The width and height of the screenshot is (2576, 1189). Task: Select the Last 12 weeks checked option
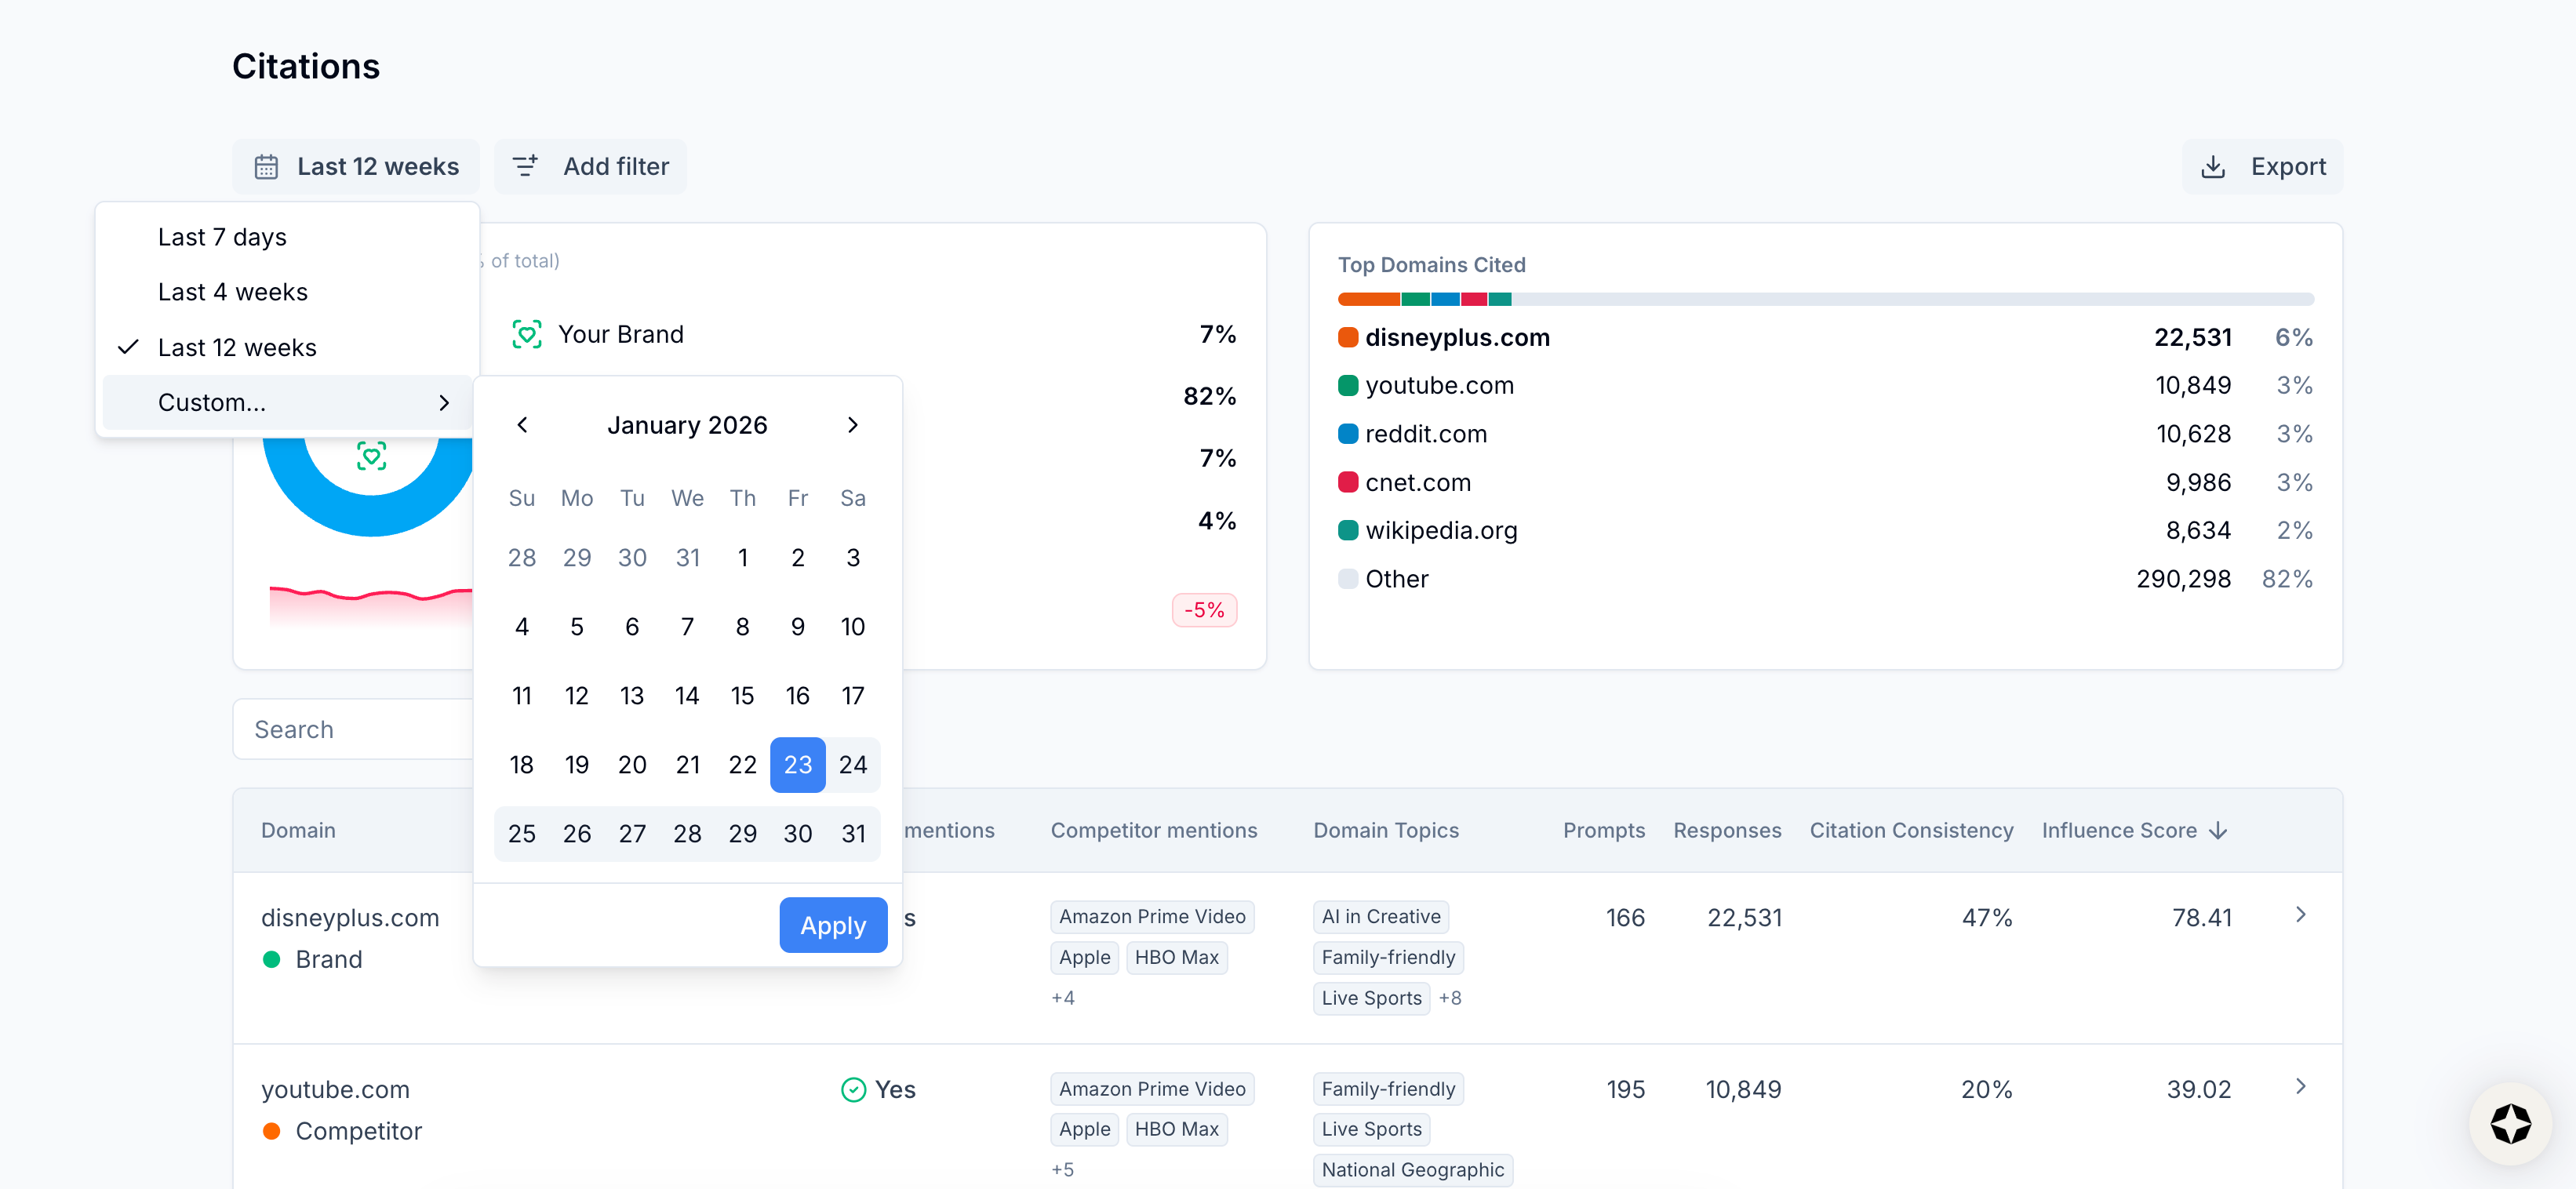pyautogui.click(x=237, y=347)
